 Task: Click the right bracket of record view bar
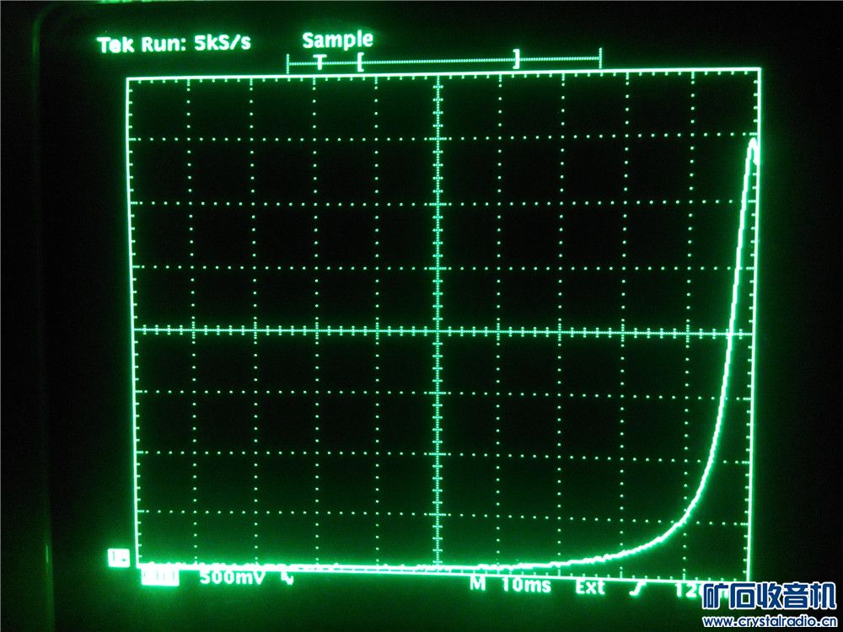pos(516,59)
